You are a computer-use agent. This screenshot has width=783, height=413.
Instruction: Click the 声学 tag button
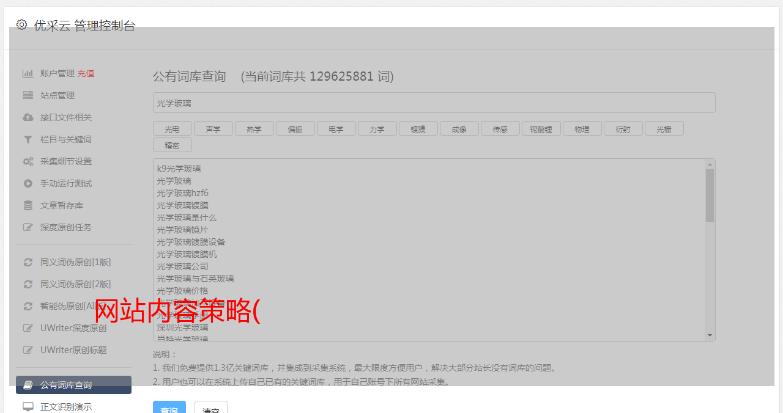tap(213, 129)
